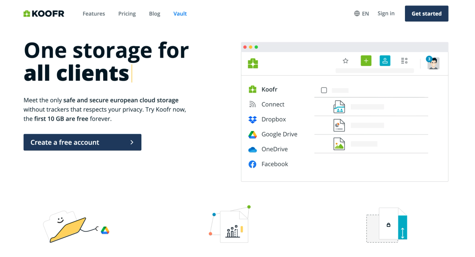This screenshot has height=257, width=475.
Task: Click the list view options icon
Action: pyautogui.click(x=404, y=60)
